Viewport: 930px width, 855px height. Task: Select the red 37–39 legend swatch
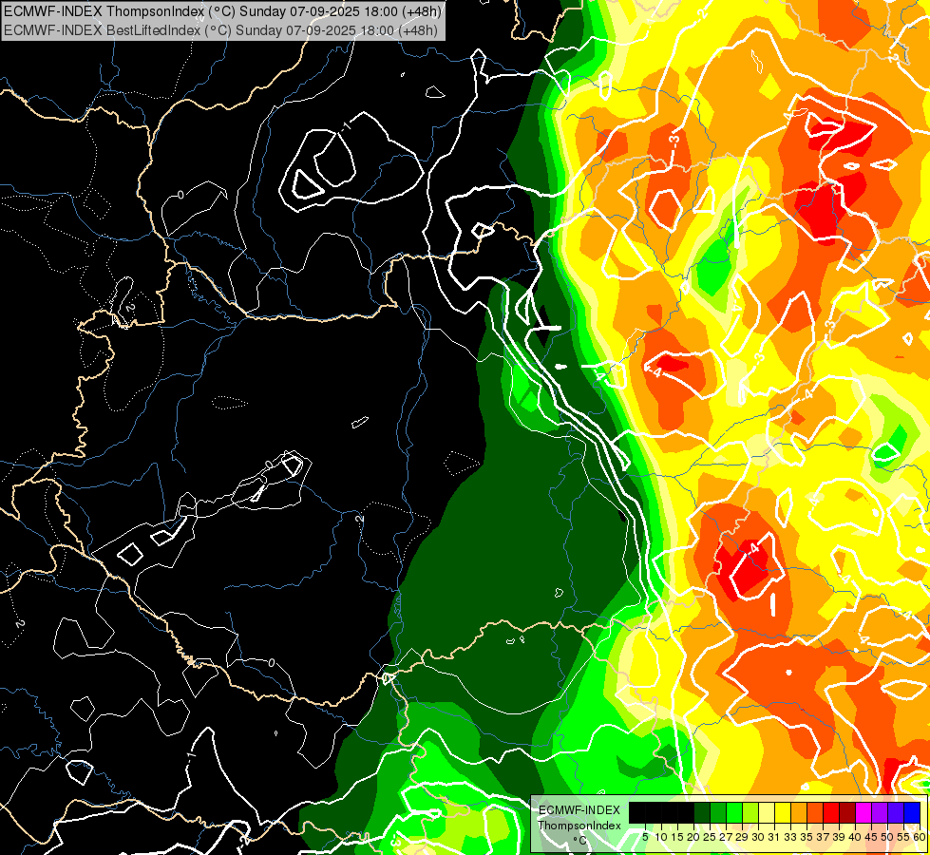[x=831, y=812]
